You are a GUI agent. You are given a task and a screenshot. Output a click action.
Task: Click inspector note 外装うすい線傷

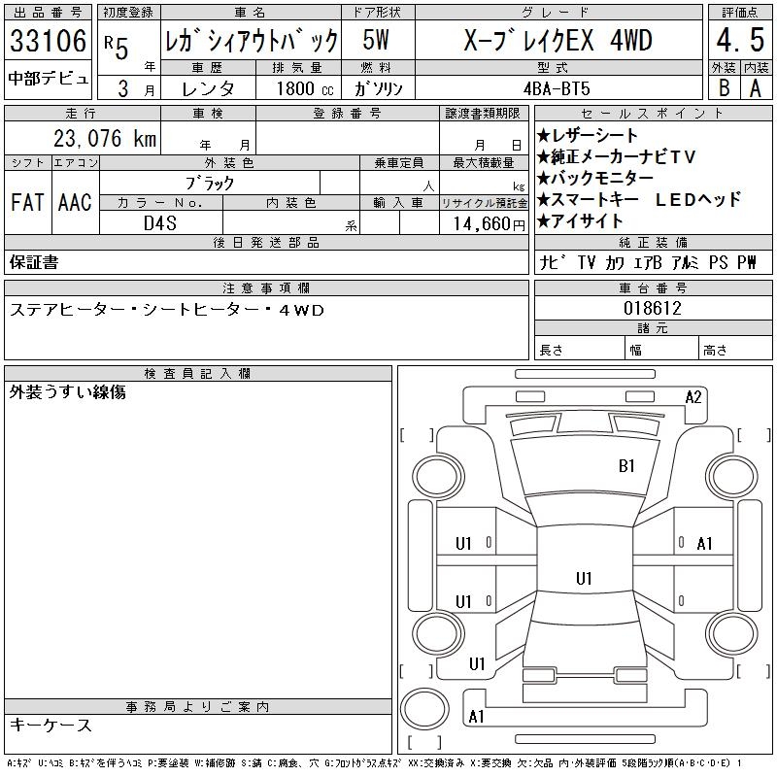coord(67,392)
